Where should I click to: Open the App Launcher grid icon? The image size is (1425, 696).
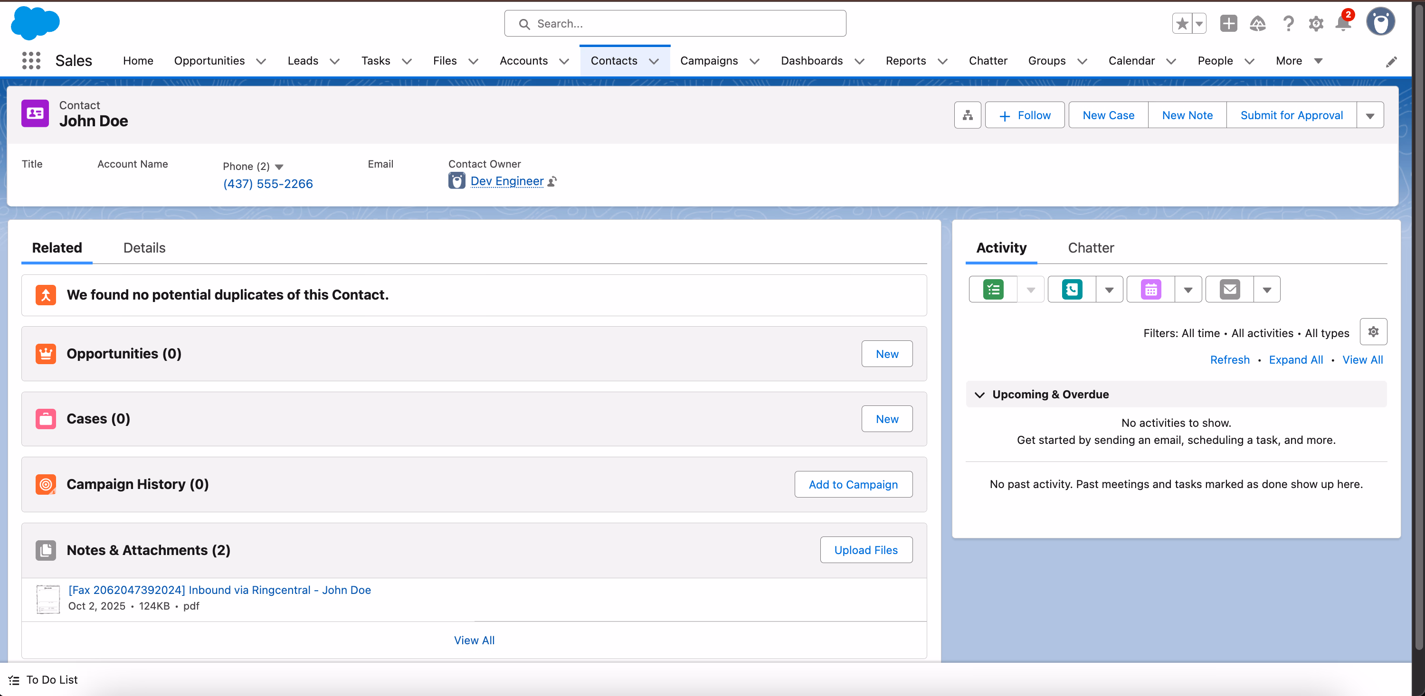(x=30, y=60)
